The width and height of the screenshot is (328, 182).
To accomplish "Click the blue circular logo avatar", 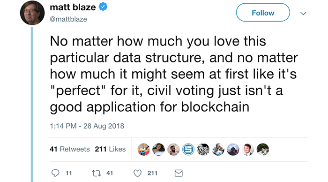I will (x=188, y=149).
